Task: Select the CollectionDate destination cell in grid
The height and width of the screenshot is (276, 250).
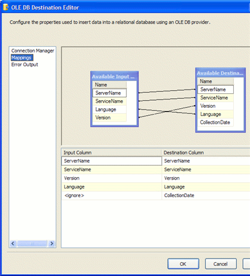Action: coord(206,195)
